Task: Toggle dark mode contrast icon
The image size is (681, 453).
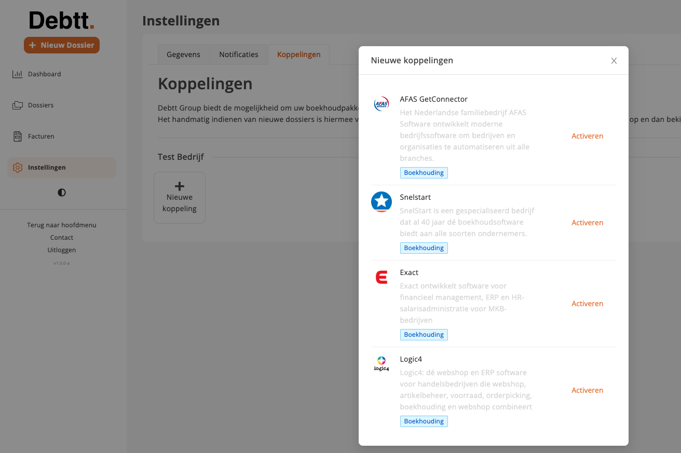Action: pyautogui.click(x=62, y=193)
